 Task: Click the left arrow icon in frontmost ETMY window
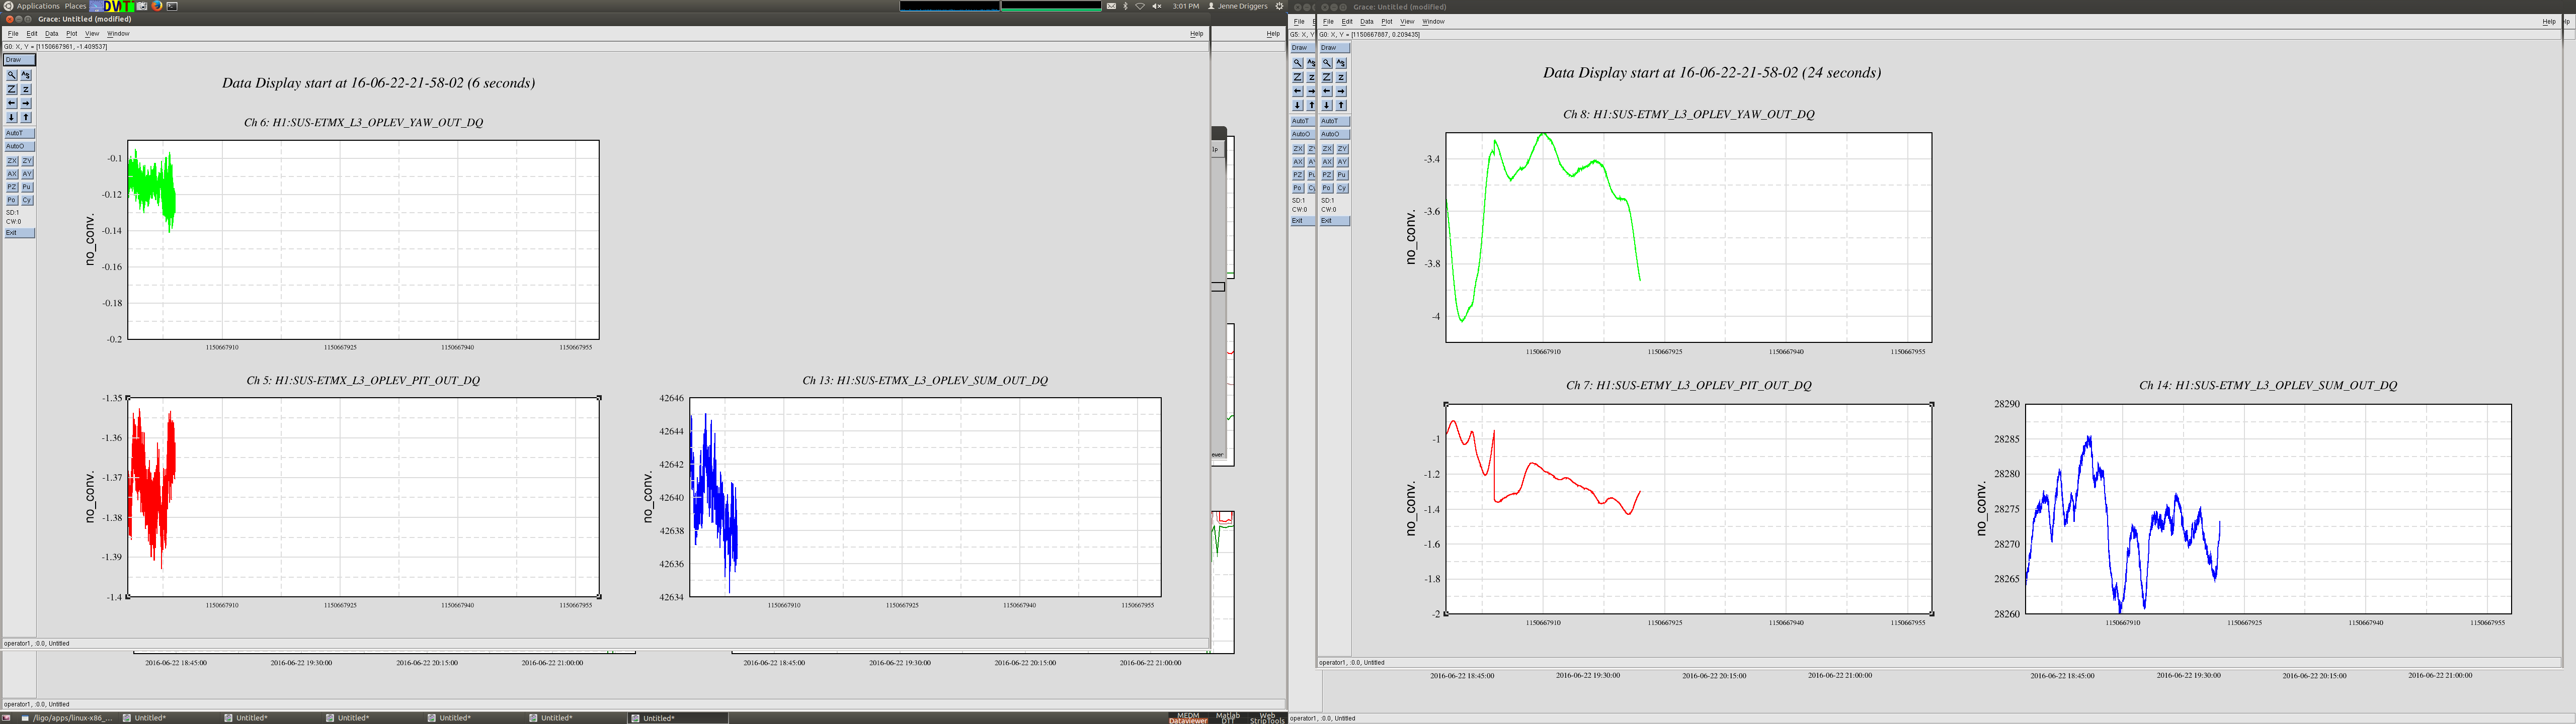coord(1327,91)
